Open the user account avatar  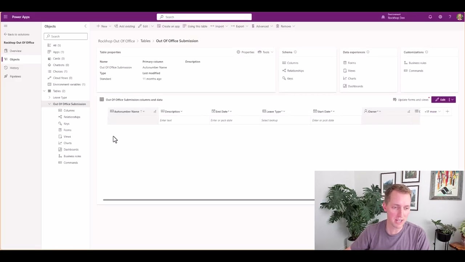click(x=460, y=17)
